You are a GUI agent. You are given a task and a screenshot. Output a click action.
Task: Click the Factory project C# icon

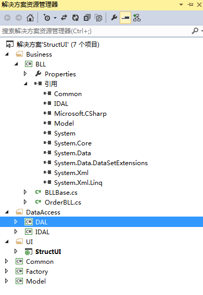[x=19, y=271]
